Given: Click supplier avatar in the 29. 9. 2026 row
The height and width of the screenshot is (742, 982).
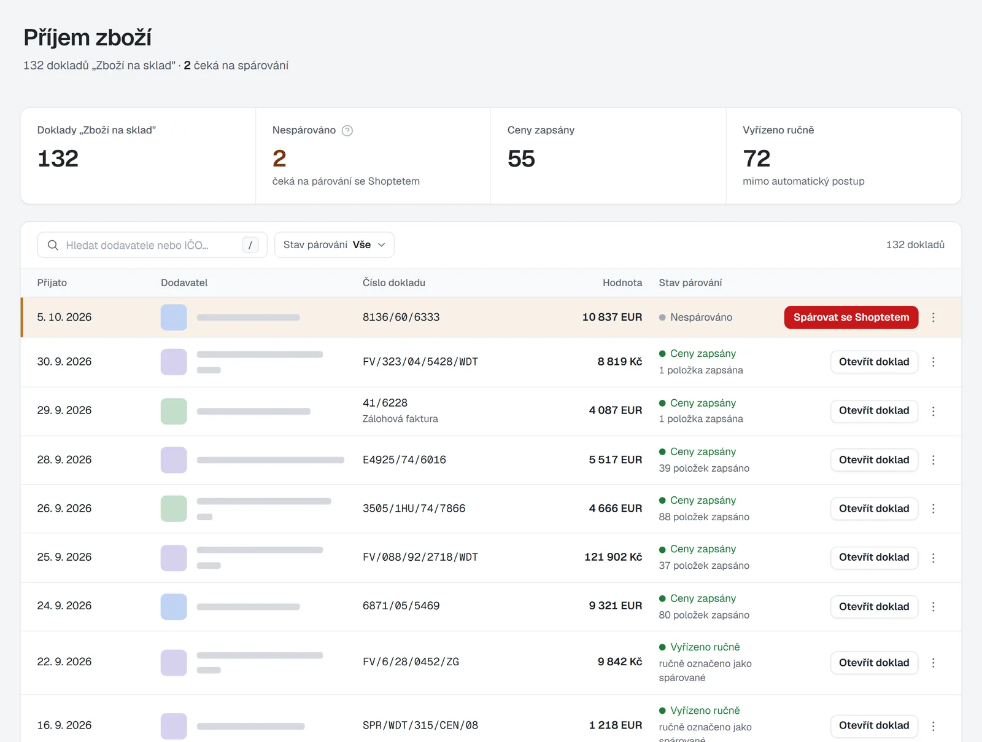Looking at the screenshot, I should (174, 411).
